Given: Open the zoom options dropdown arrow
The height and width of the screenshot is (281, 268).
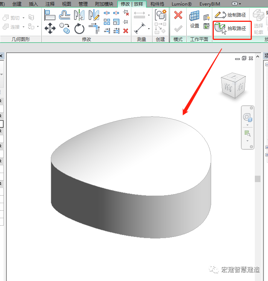Looking at the screenshot, I should (247, 141).
